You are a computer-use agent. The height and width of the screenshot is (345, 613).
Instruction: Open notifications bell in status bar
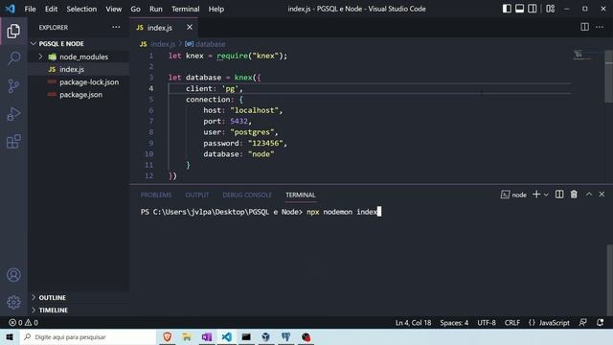[601, 323]
